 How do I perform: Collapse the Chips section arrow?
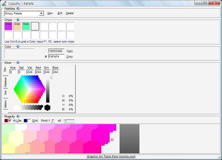click(x=18, y=20)
